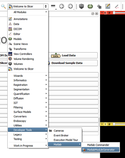Open the Event Broker module
Screen dimensions: 125x158
(x=65, y=135)
